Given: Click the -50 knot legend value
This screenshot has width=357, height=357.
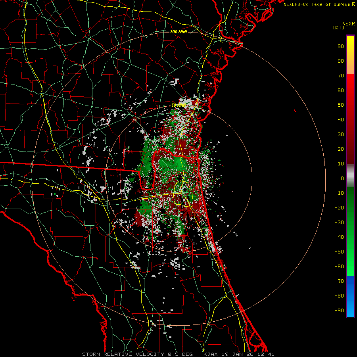Looking at the screenshot, I should tap(339, 252).
